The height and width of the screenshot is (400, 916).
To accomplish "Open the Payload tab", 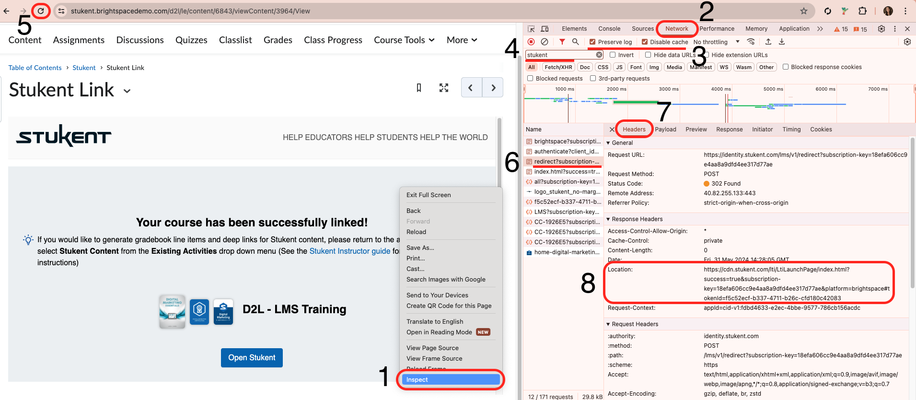I will click(x=665, y=129).
